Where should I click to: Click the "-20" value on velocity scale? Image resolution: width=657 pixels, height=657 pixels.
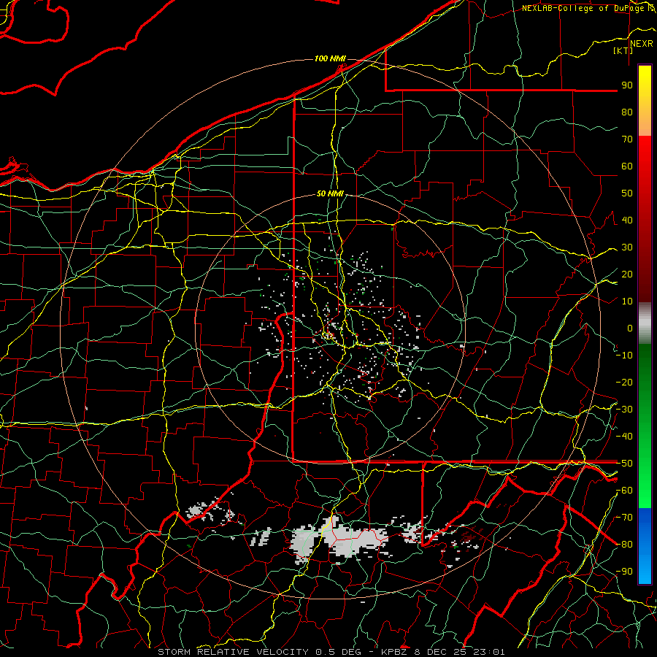[x=624, y=383]
